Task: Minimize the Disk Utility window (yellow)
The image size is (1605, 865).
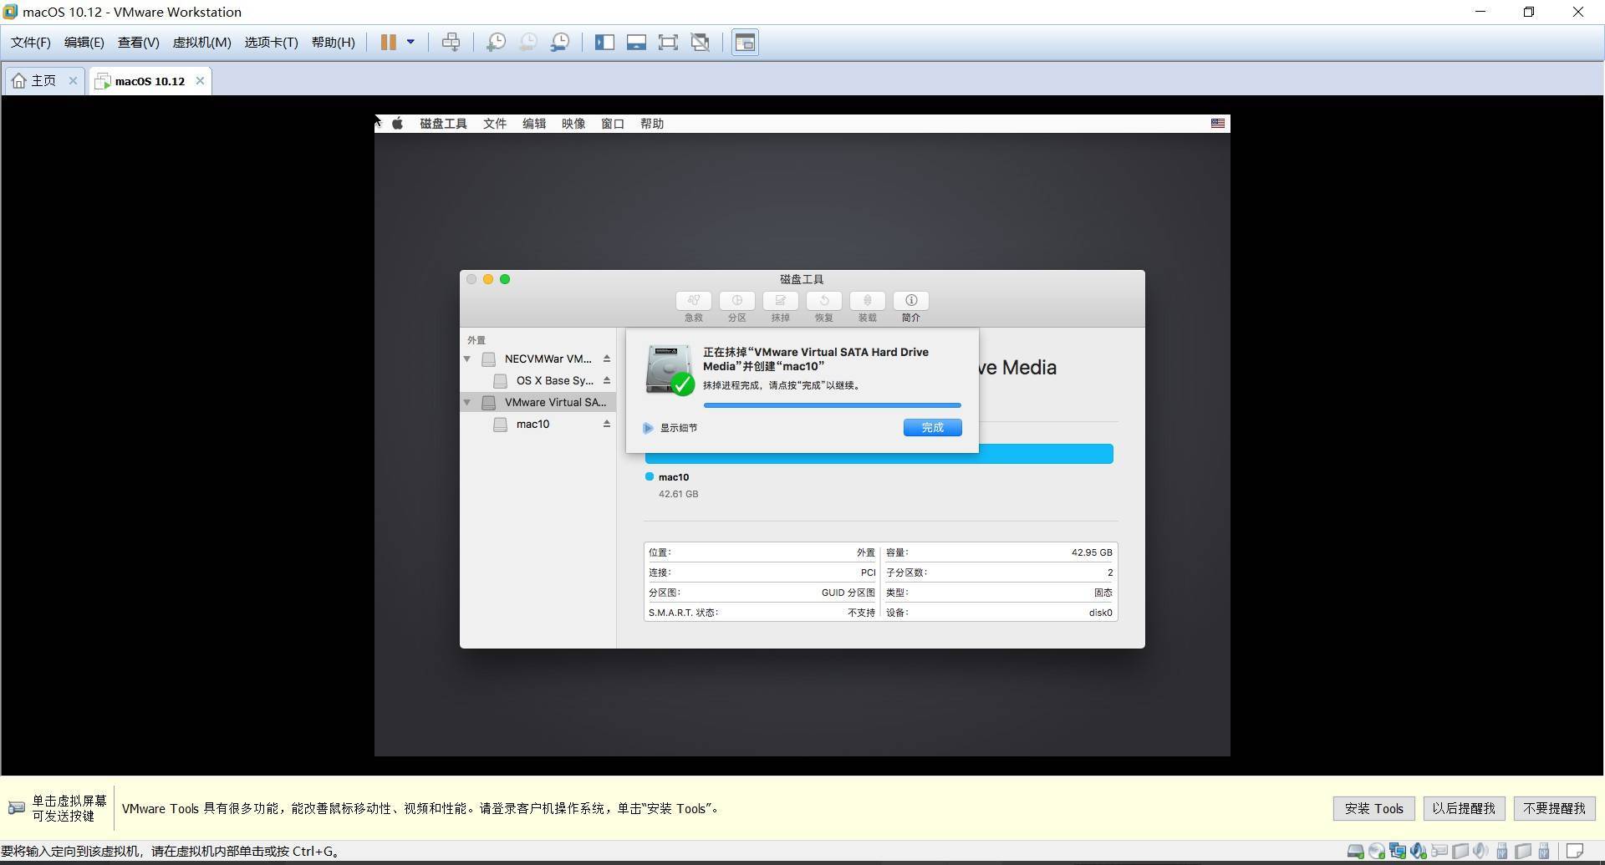Action: (488, 279)
